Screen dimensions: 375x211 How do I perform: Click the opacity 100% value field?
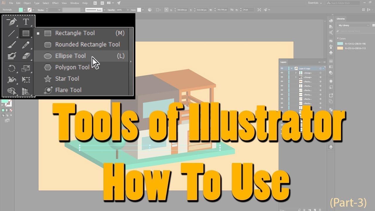pyautogui.click(x=121, y=10)
